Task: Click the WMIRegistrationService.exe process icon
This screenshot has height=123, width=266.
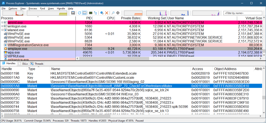Action: click(5, 45)
